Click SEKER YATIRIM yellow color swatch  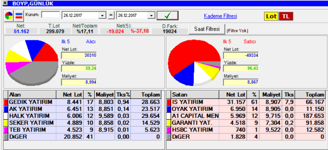(x=6, y=123)
